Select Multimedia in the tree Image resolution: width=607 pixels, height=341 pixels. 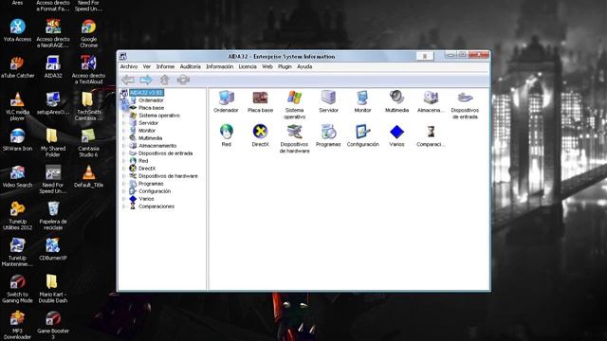(x=150, y=138)
